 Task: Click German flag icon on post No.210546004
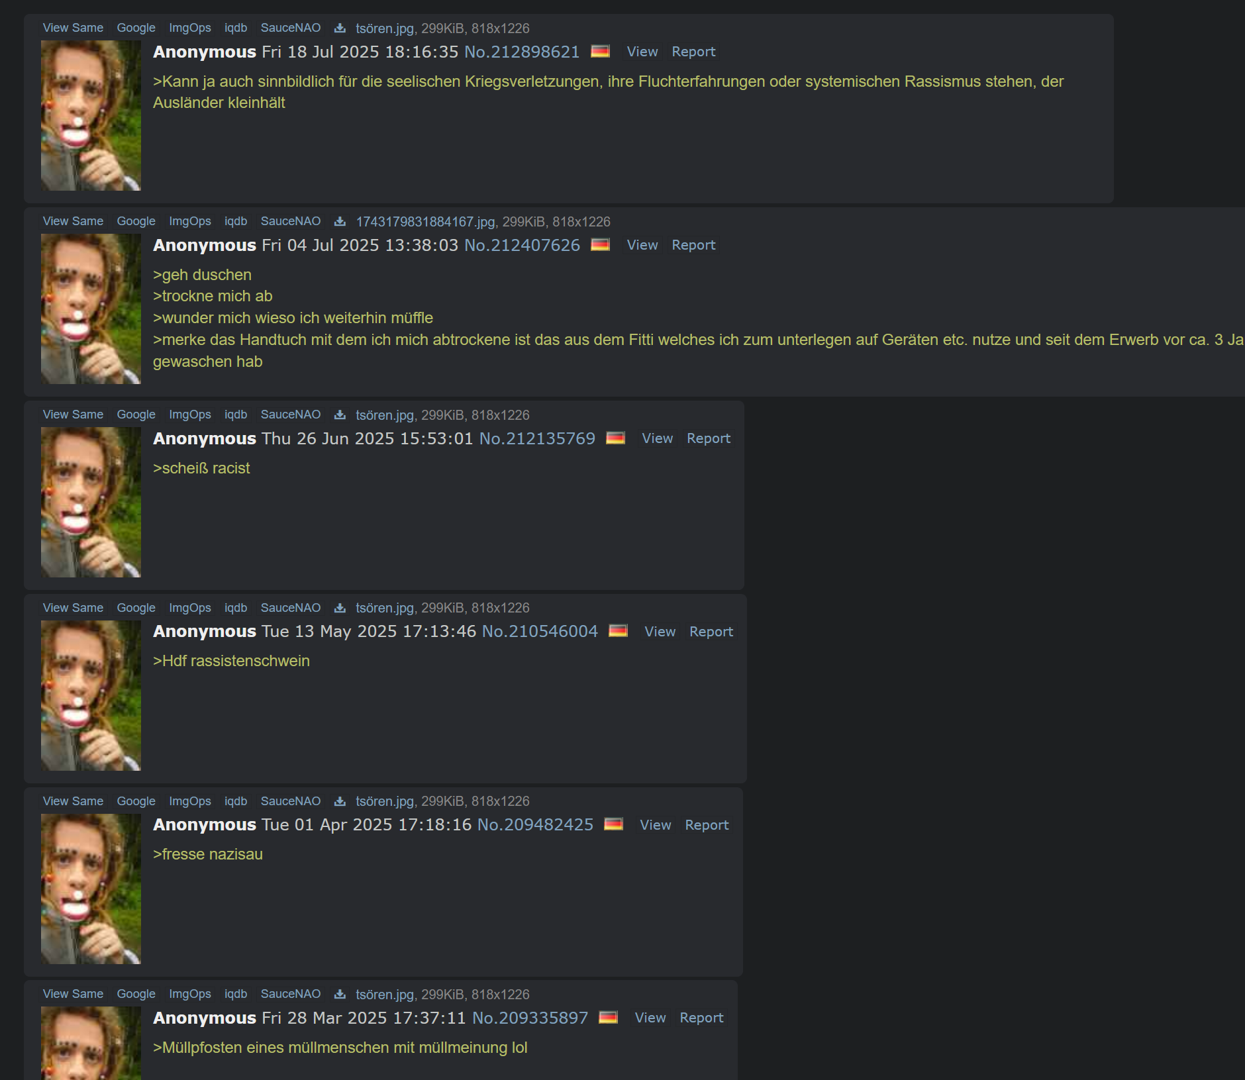pos(618,630)
